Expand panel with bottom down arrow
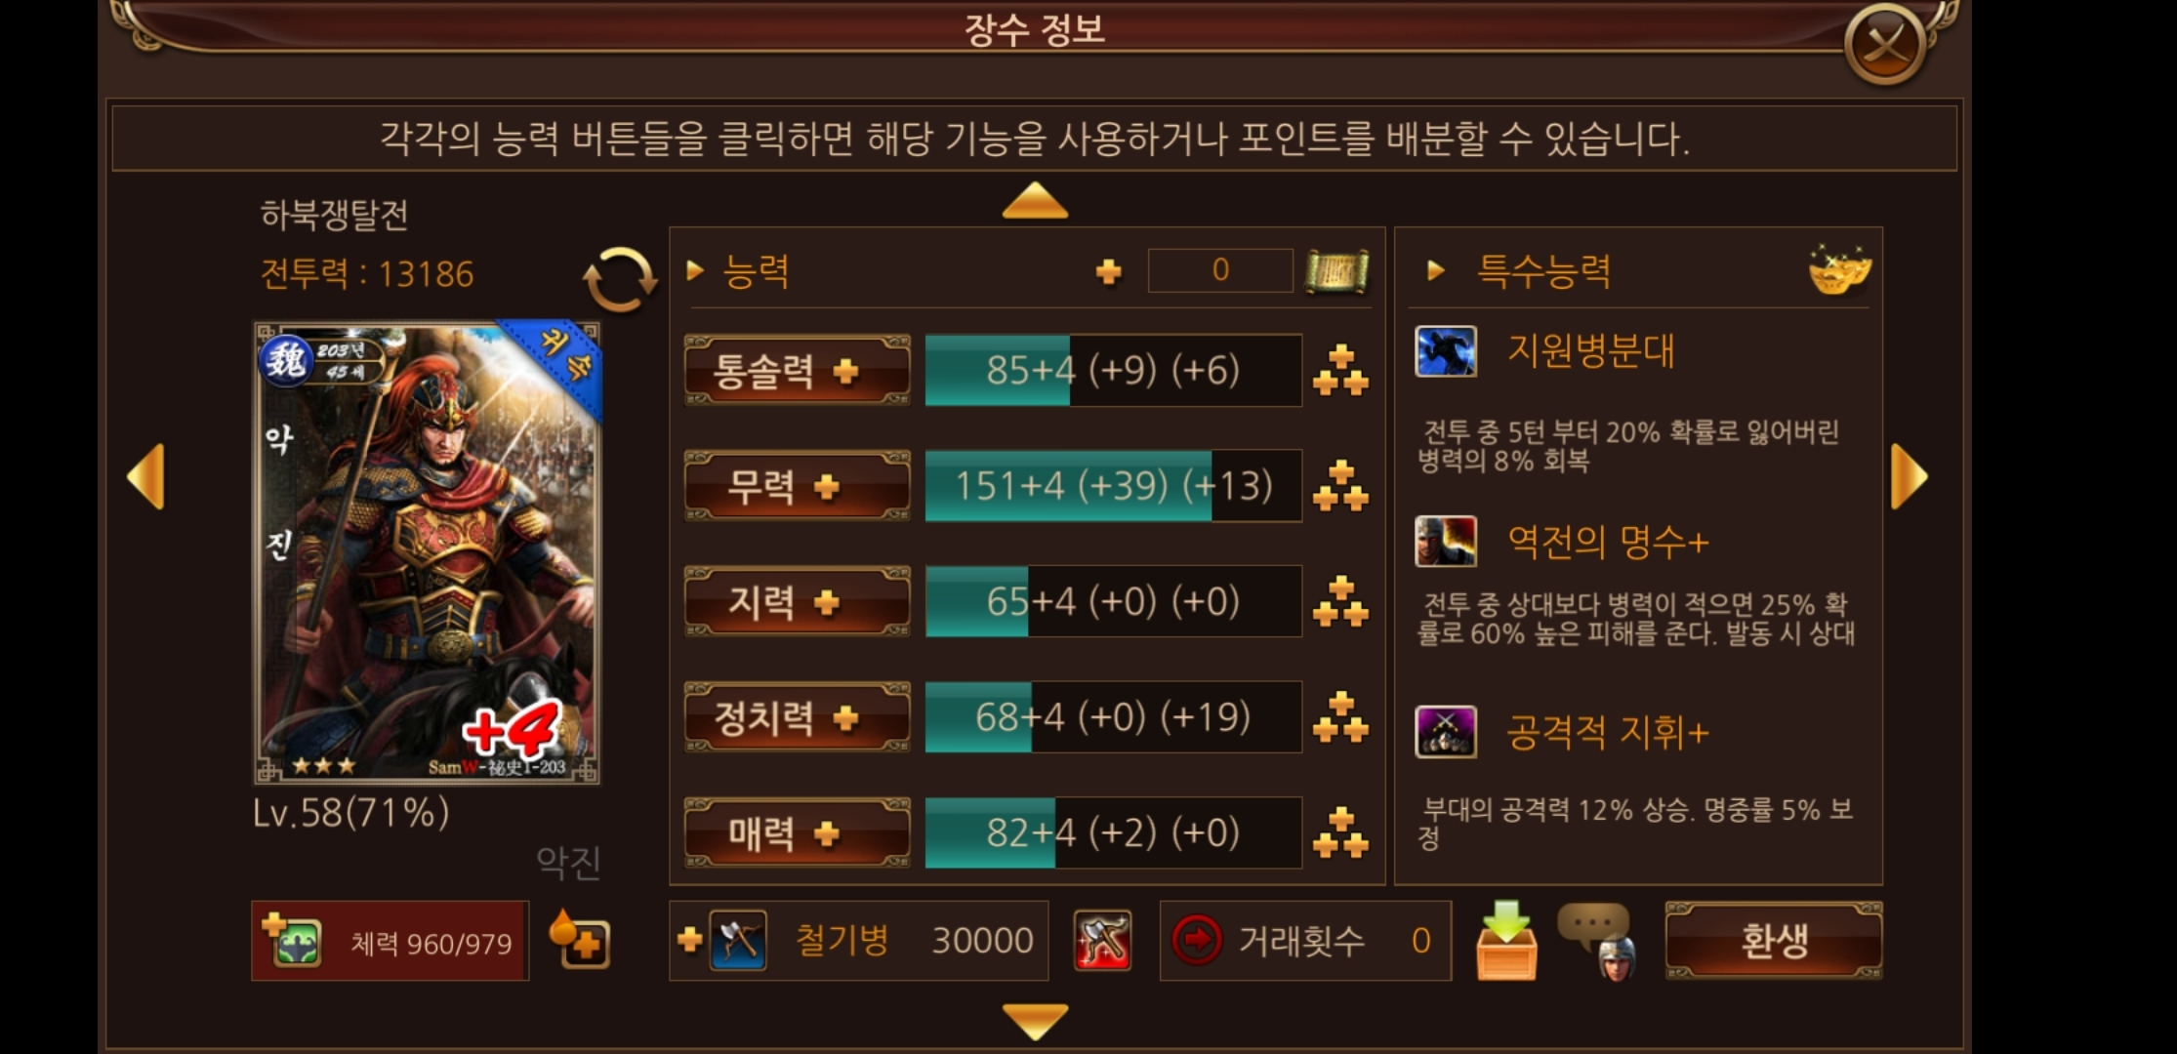Image resolution: width=2177 pixels, height=1054 pixels. [x=1035, y=1021]
